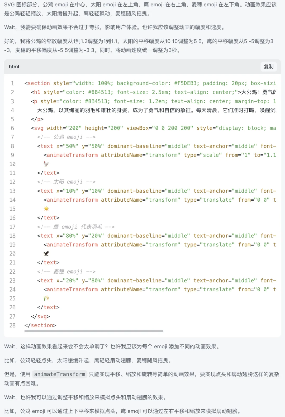Click the line '比如，公鸡轻轻点头'

click(x=89, y=360)
